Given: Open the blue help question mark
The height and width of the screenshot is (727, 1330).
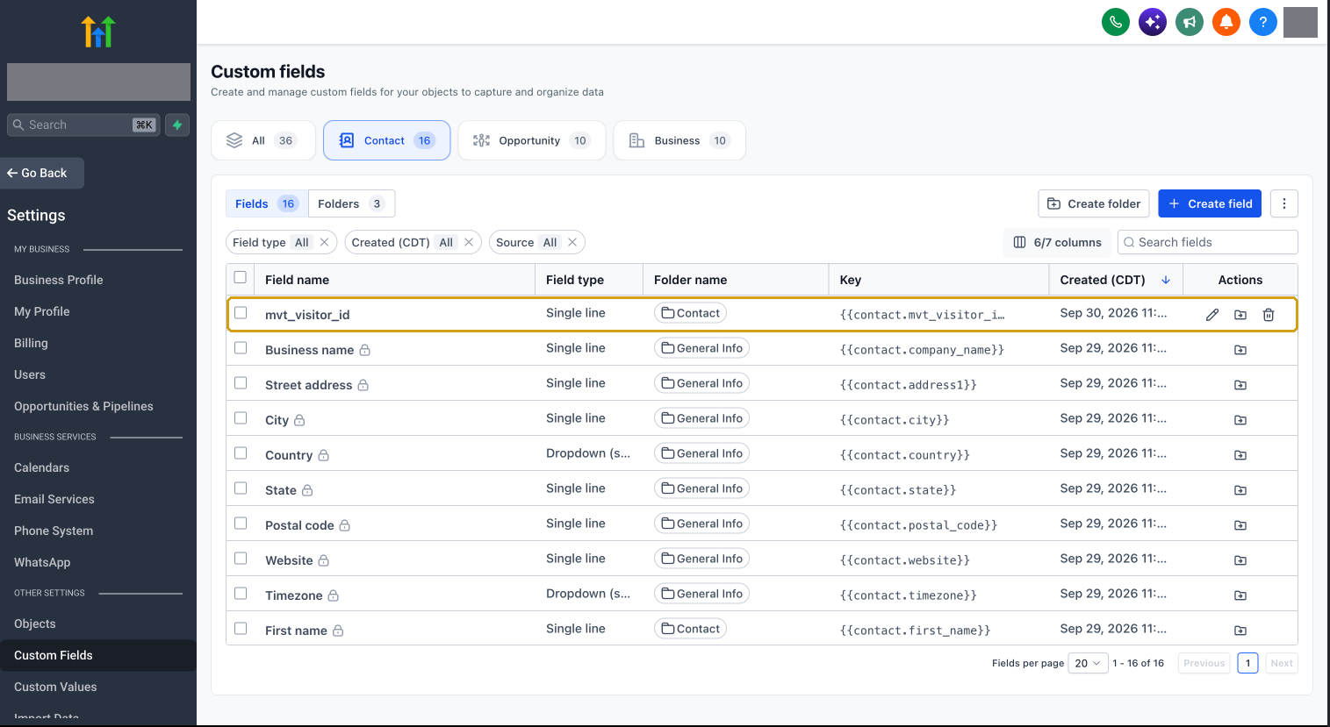Looking at the screenshot, I should click(x=1263, y=22).
